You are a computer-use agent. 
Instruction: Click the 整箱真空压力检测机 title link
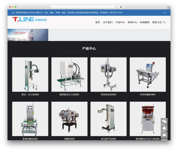pyautogui.click(x=69, y=95)
